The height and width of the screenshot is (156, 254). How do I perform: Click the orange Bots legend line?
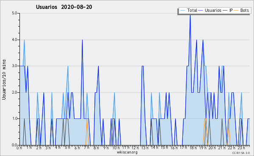click(236, 11)
